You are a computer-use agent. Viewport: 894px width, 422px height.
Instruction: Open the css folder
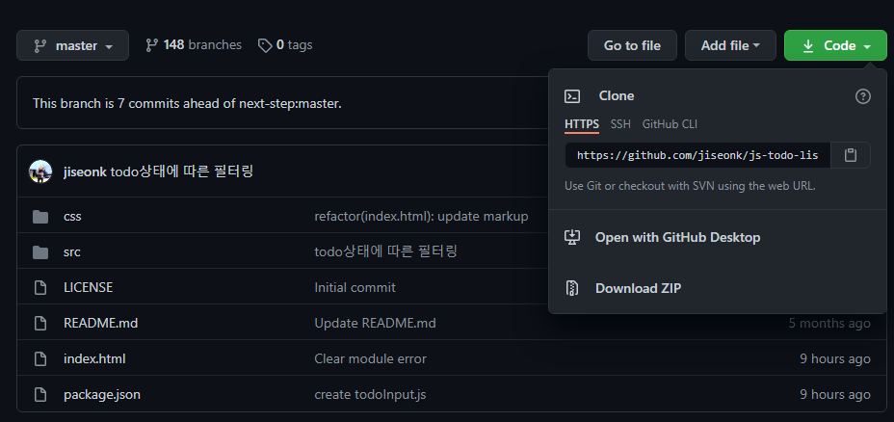coord(72,217)
